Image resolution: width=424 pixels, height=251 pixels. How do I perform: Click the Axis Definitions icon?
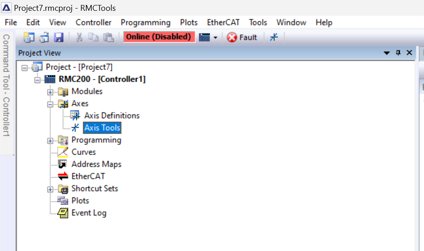(75, 116)
